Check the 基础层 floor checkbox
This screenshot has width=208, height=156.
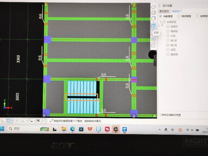tap(168, 54)
